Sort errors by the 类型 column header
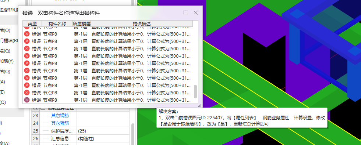Viewport: 361px width, 145px height. tap(32, 23)
